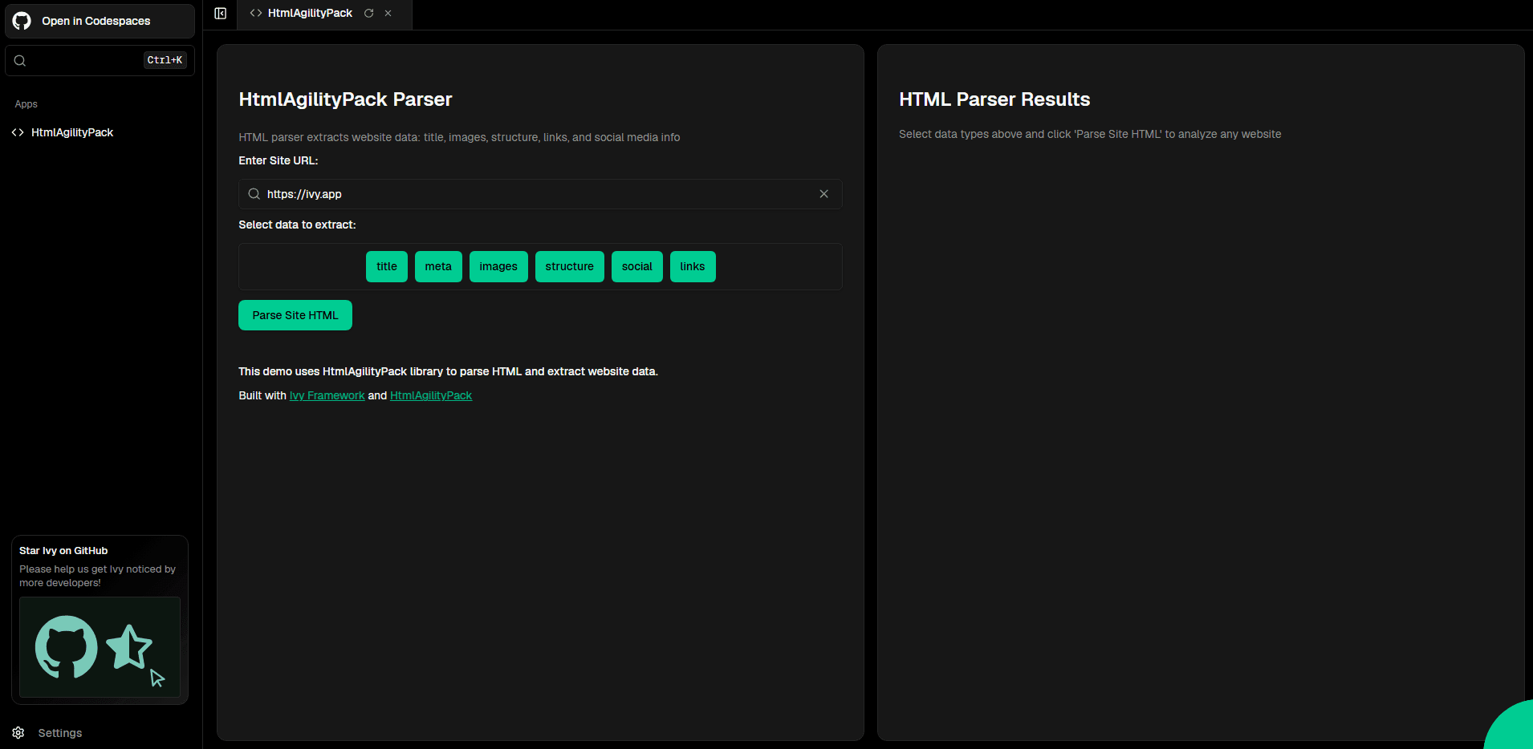
Task: Toggle the structure data option
Action: (x=569, y=267)
